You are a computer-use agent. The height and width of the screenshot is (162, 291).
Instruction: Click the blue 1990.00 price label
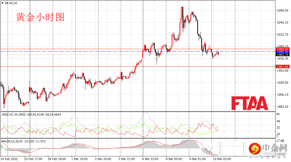click(x=283, y=52)
